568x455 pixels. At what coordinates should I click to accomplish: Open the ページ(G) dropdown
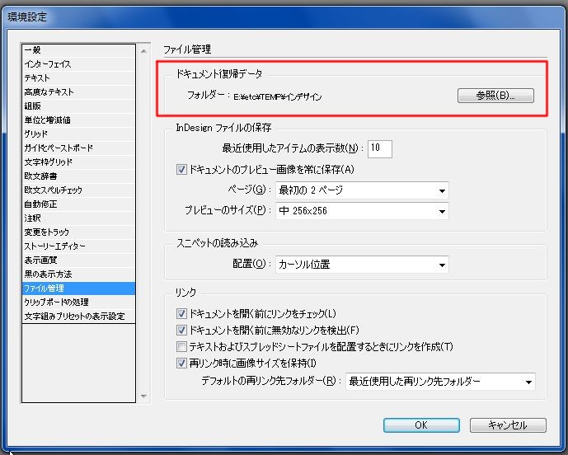click(362, 190)
